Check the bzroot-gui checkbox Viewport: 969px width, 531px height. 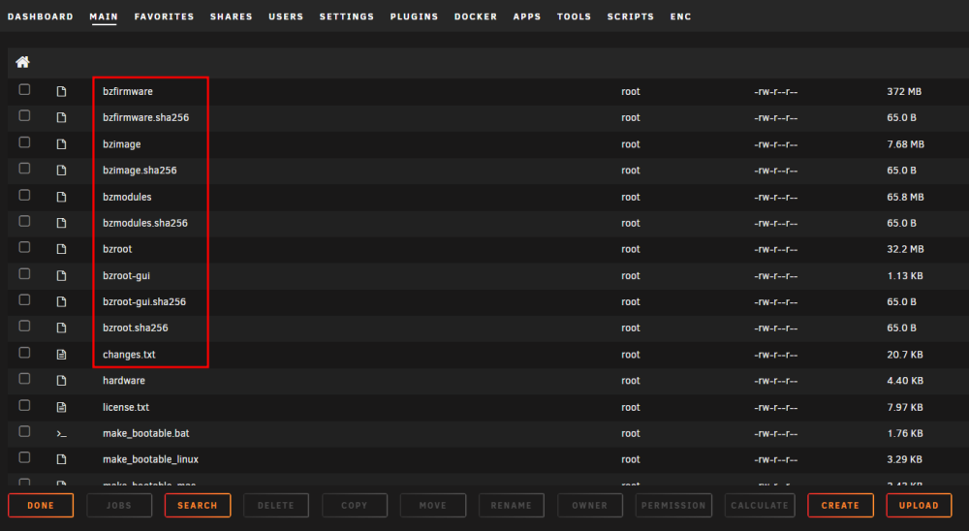(24, 273)
